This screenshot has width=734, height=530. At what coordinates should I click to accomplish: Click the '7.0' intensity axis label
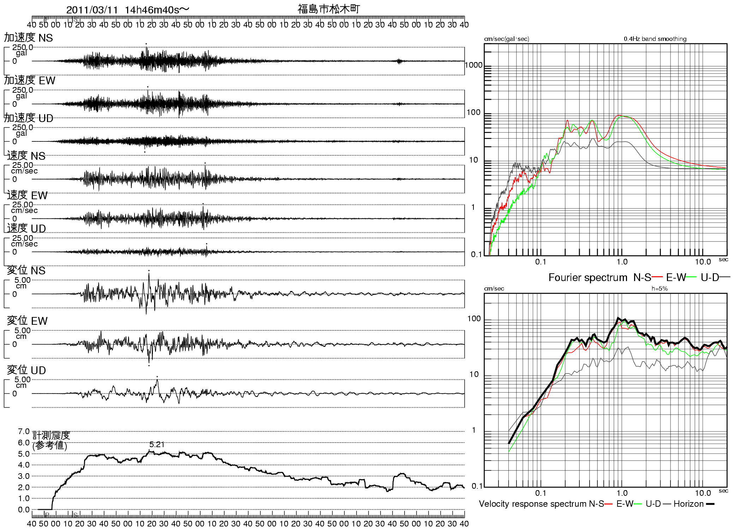(24, 431)
